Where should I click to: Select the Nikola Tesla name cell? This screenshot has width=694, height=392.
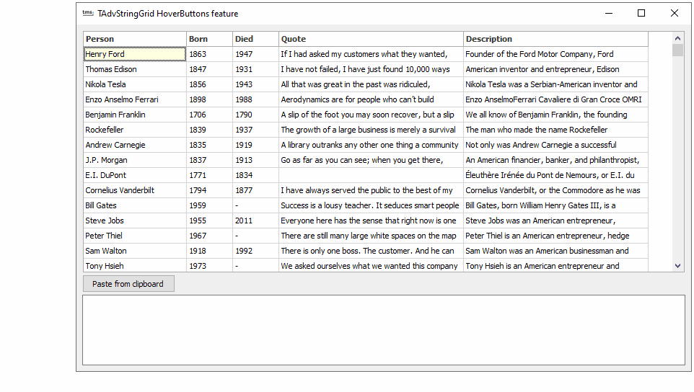(135, 84)
